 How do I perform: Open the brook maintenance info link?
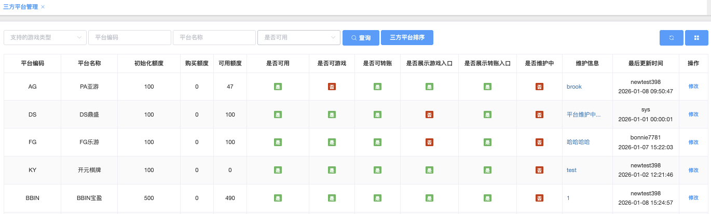[x=574, y=87]
